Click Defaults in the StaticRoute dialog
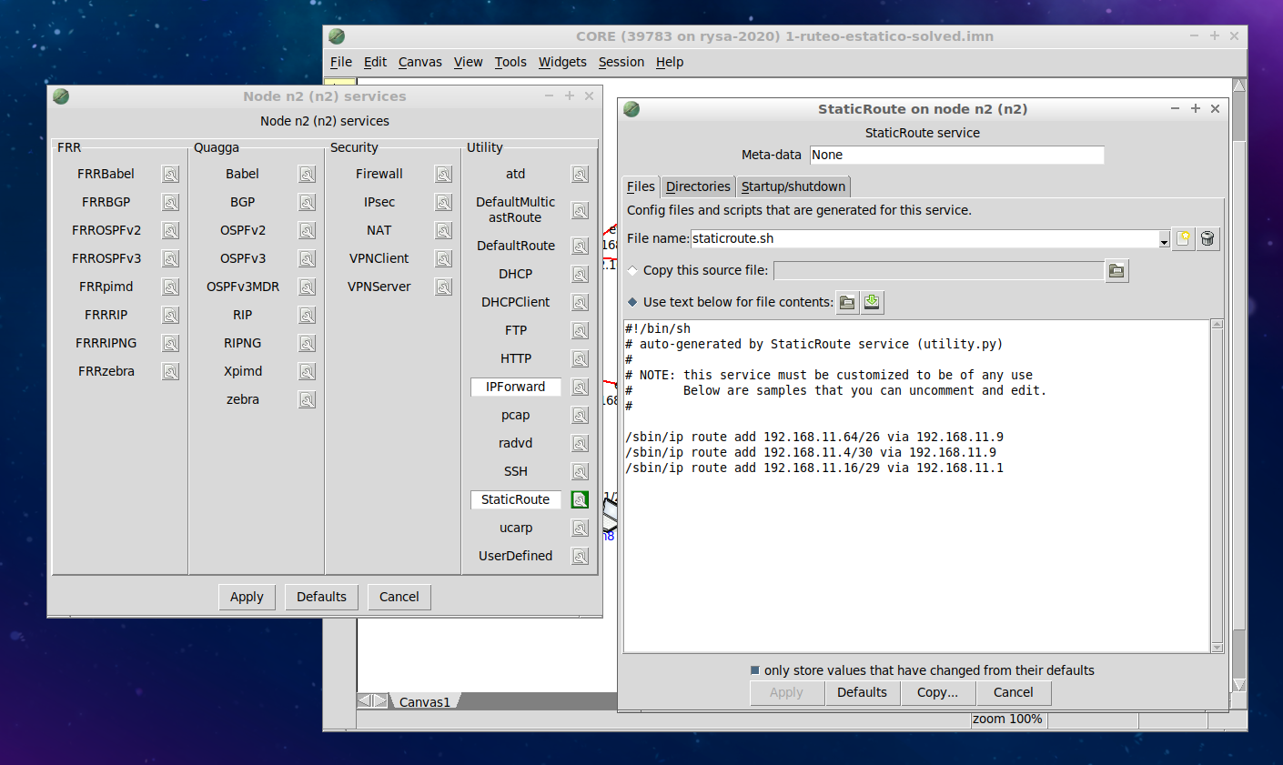1283x765 pixels. click(x=862, y=692)
